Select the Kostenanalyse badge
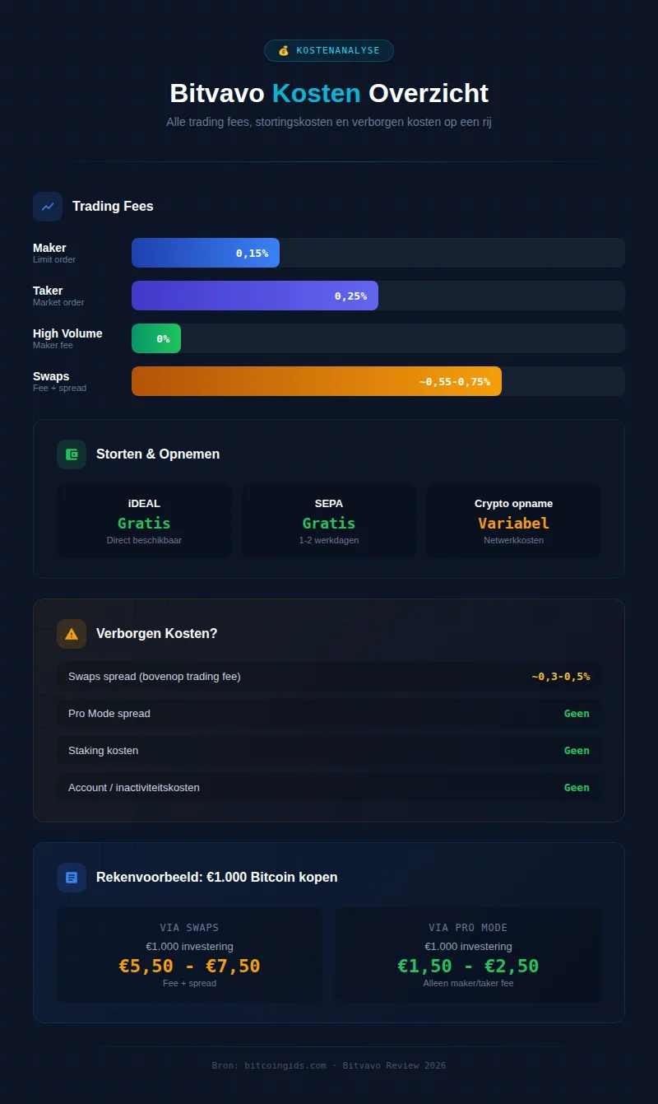Screen dimensions: 658x1104 point(329,51)
